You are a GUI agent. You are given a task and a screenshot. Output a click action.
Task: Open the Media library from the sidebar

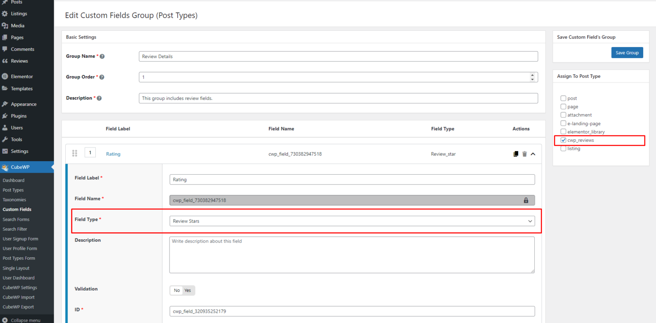18,25
